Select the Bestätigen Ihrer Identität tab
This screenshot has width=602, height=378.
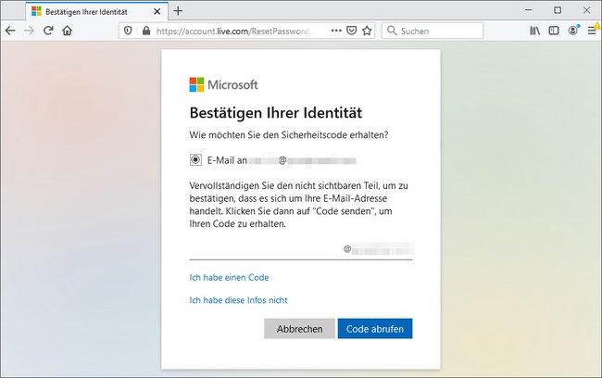[x=96, y=11]
